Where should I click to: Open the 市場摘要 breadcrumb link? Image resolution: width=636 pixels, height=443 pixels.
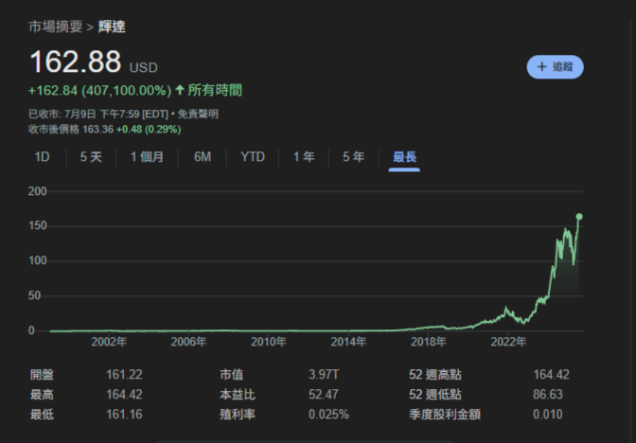(56, 27)
